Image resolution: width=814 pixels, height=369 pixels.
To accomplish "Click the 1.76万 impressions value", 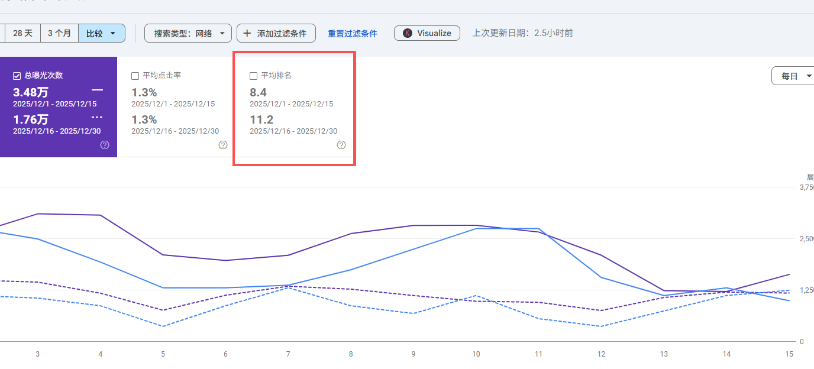I will [x=31, y=119].
